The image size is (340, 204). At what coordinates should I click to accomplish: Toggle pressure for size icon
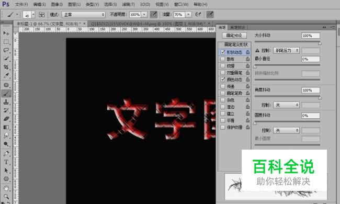click(x=210, y=15)
